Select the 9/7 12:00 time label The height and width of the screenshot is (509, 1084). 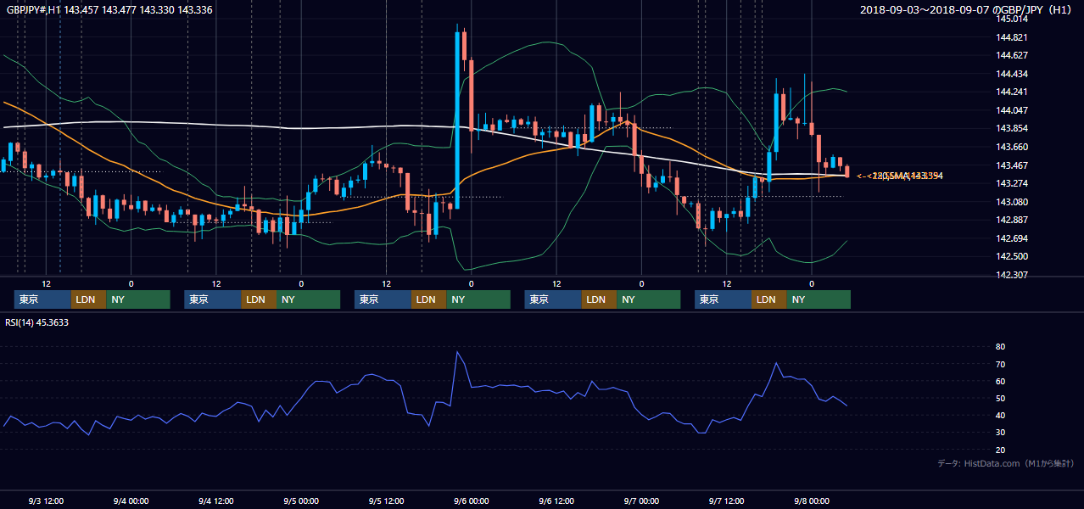pos(726,501)
